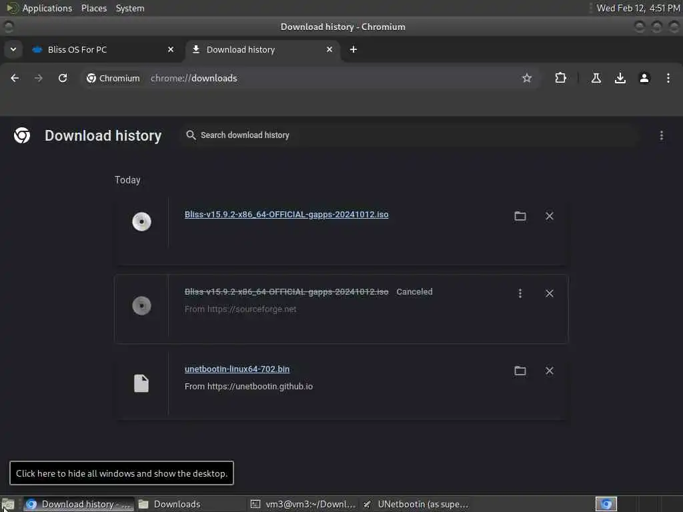Close the Bliss OS For PC tab
683x512 pixels.
pos(171,49)
